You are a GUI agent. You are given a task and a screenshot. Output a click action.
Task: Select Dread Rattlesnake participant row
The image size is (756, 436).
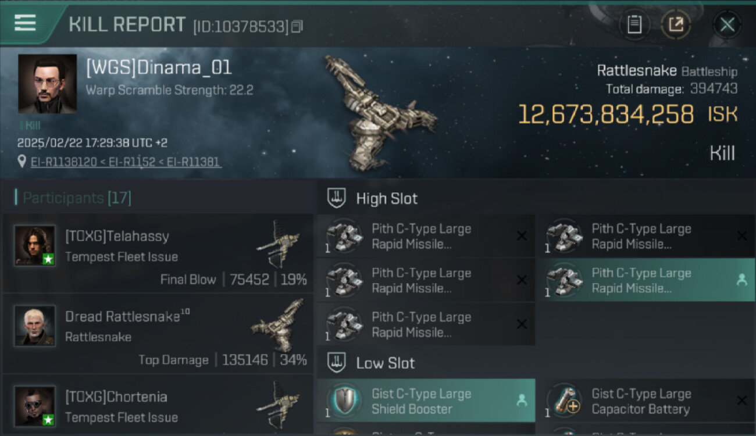pos(158,333)
